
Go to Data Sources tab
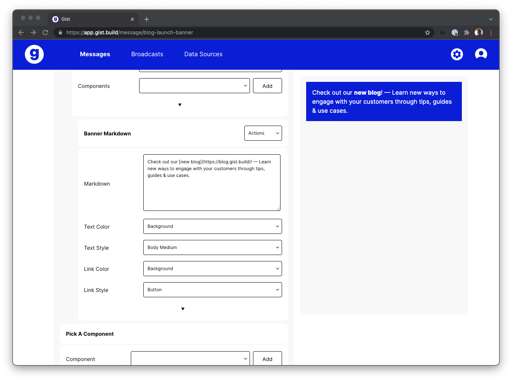tap(204, 54)
